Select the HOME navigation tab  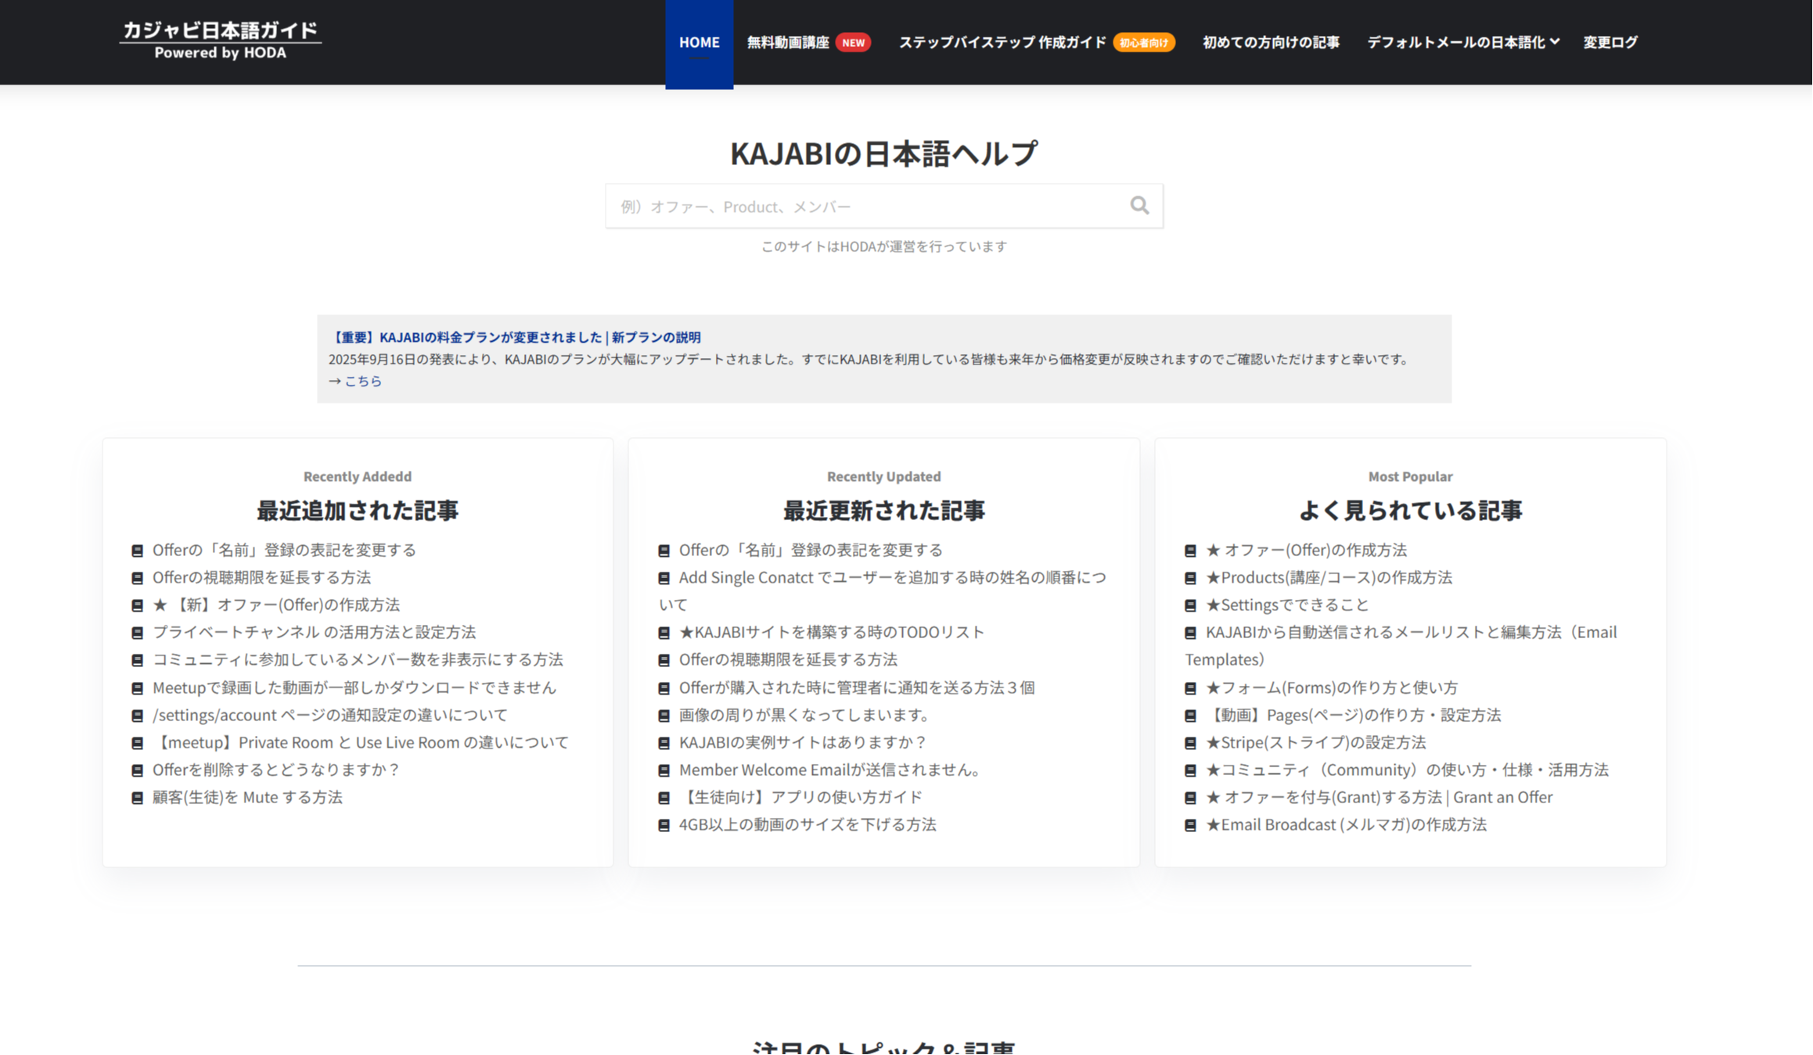point(699,42)
